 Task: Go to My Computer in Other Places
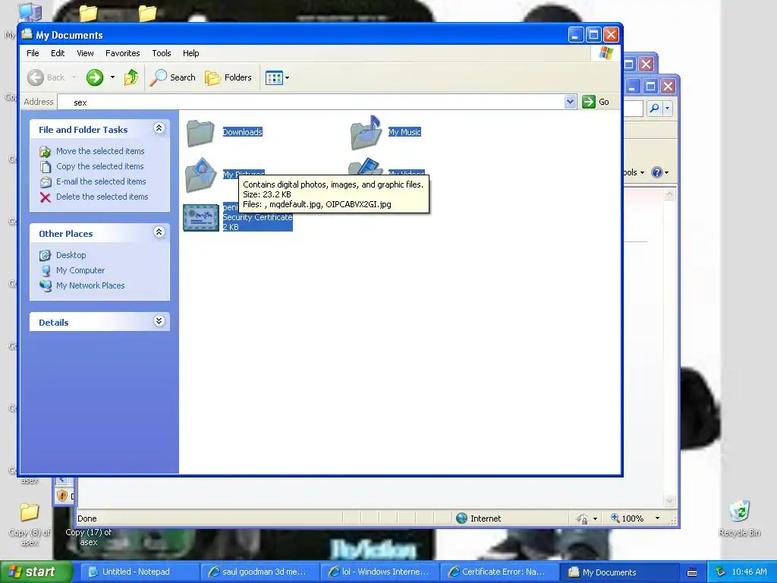[80, 271]
